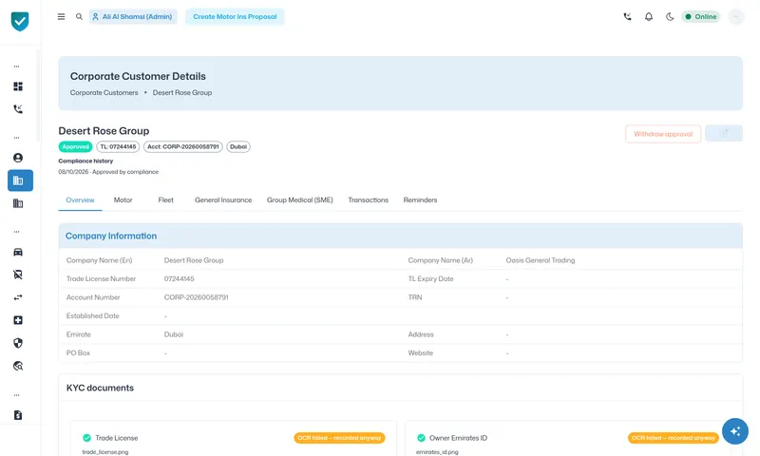
Task: Toggle dark mode moon icon
Action: coord(670,16)
